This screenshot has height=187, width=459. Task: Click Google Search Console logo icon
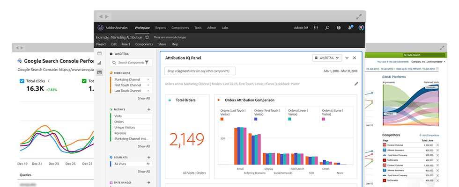tap(20, 61)
